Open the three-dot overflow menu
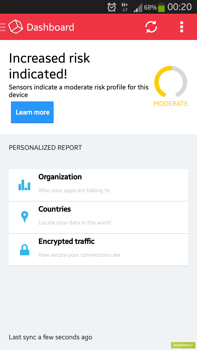Image resolution: width=197 pixels, height=350 pixels. click(x=182, y=27)
